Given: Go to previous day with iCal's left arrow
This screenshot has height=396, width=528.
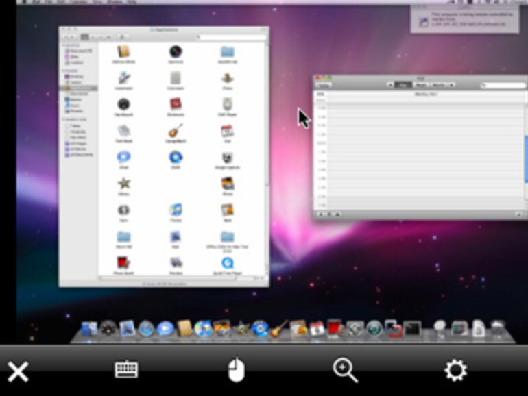Looking at the screenshot, I should point(389,85).
